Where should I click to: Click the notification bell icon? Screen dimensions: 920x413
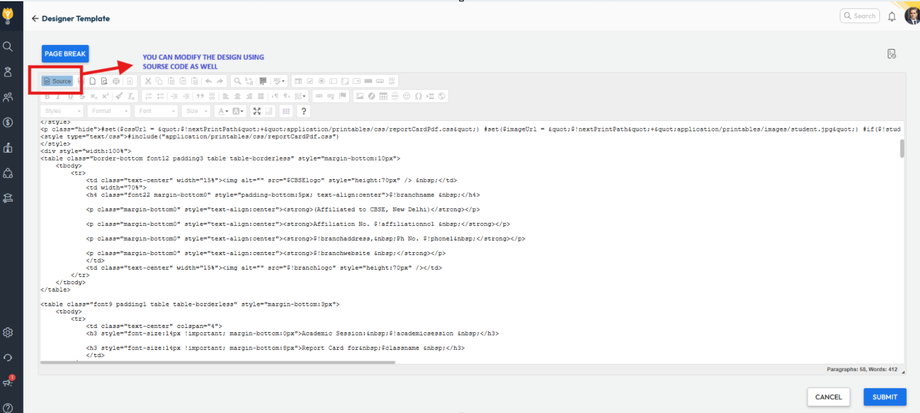pyautogui.click(x=891, y=16)
